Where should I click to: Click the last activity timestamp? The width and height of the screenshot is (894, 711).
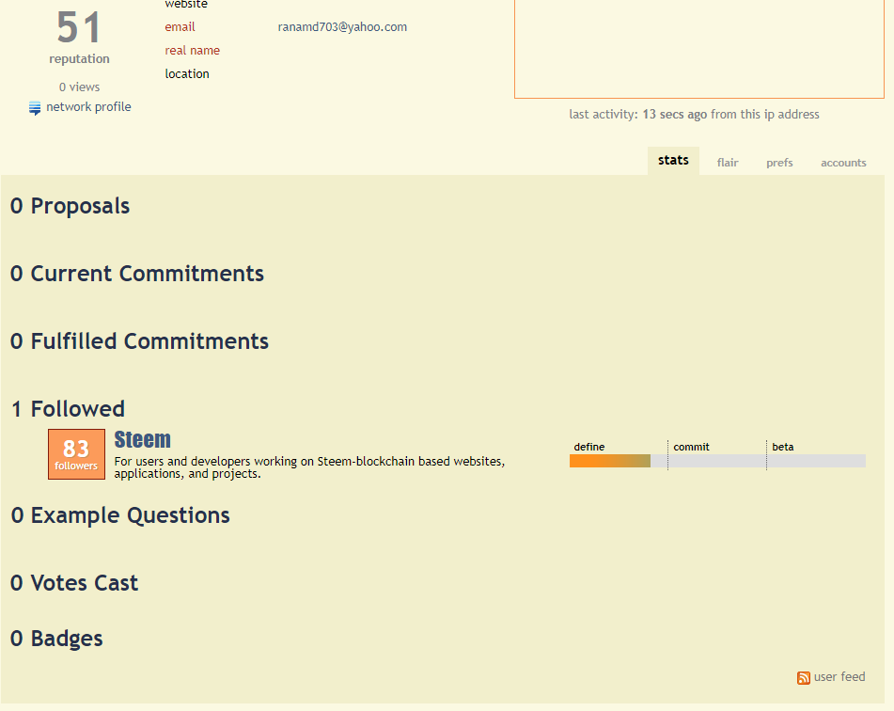click(674, 114)
